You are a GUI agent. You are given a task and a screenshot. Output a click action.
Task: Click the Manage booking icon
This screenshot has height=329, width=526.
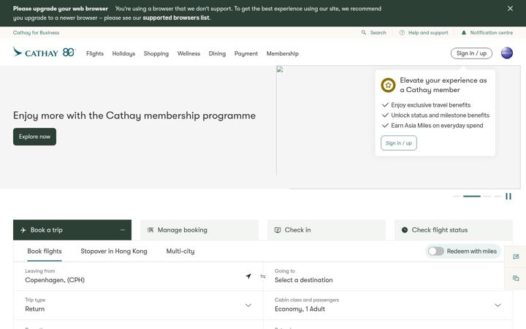tap(150, 230)
